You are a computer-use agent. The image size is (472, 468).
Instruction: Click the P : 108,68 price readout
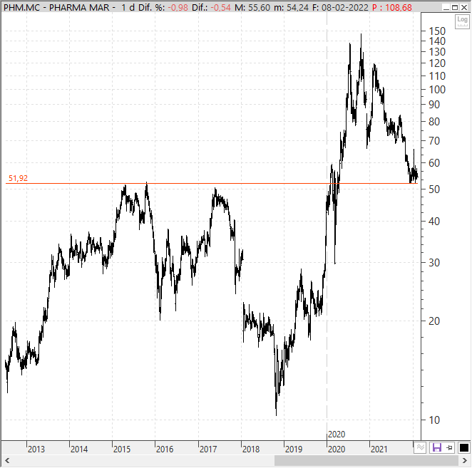(392, 7)
